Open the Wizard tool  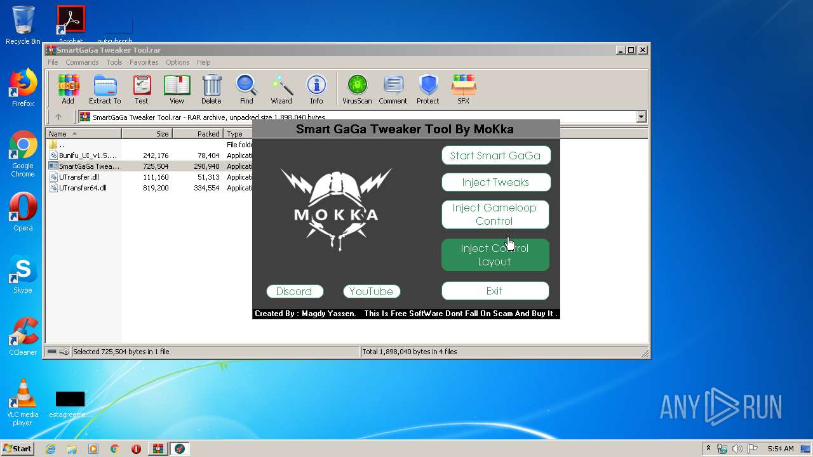[281, 89]
